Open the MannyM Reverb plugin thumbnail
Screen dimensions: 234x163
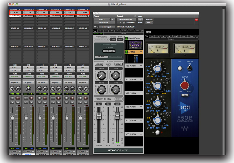(136, 45)
